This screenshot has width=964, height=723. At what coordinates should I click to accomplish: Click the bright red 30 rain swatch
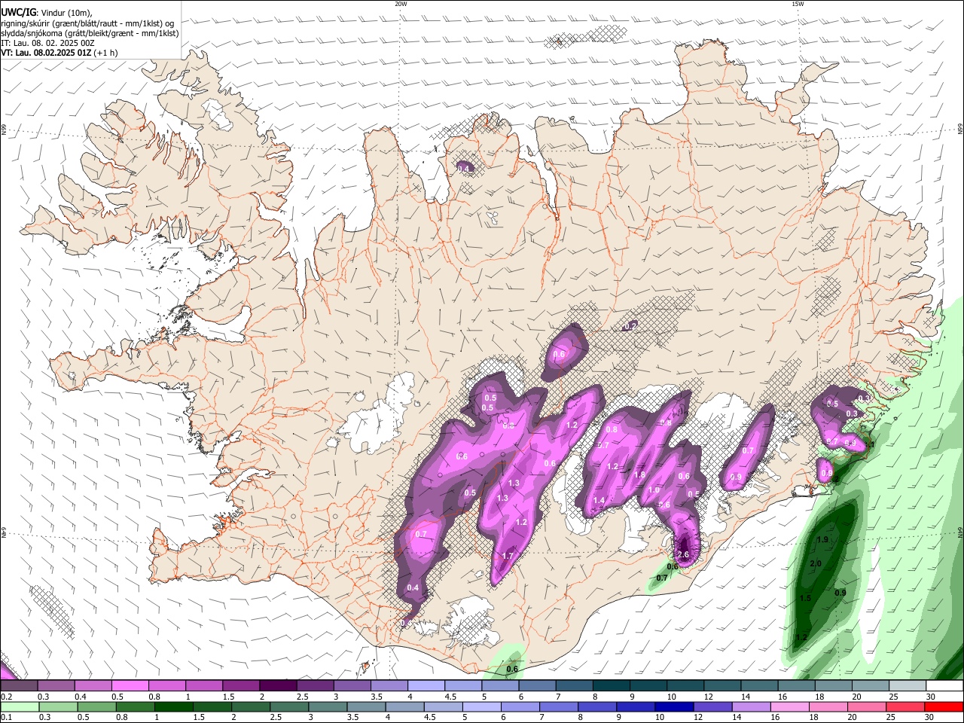(944, 706)
